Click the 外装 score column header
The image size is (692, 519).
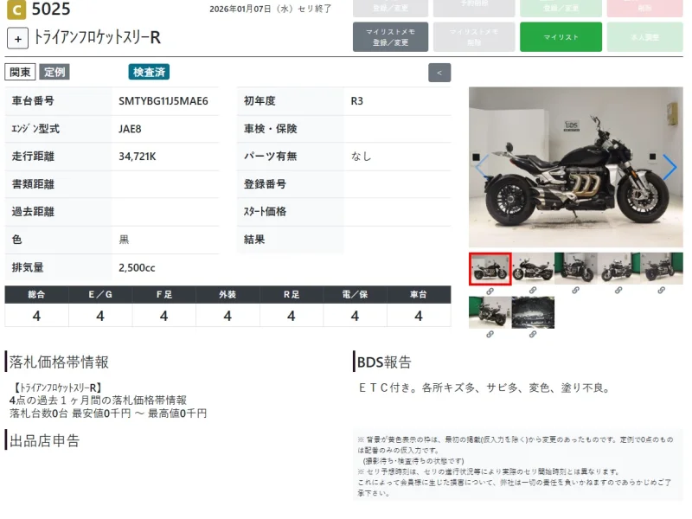tap(227, 294)
